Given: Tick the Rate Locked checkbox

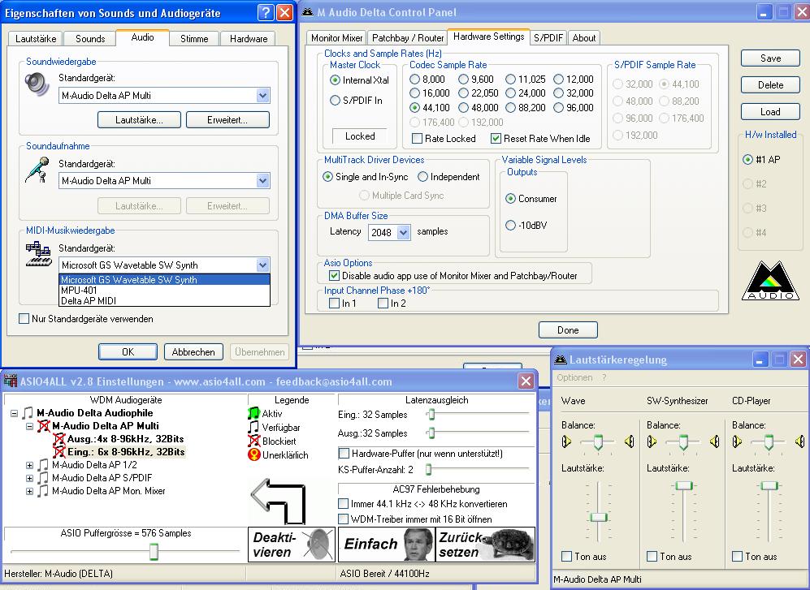Looking at the screenshot, I should coord(417,138).
